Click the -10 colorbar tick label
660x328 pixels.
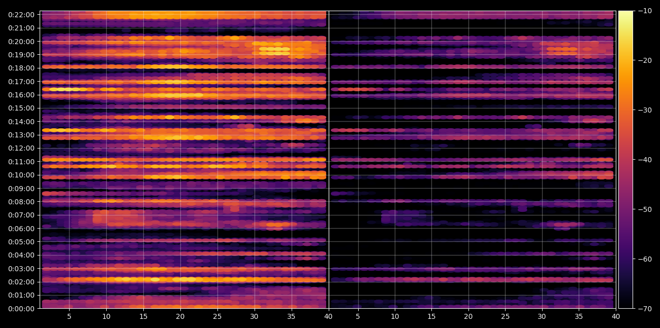645,11
